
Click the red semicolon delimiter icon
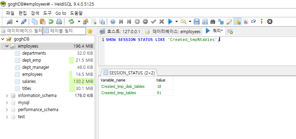262,22
